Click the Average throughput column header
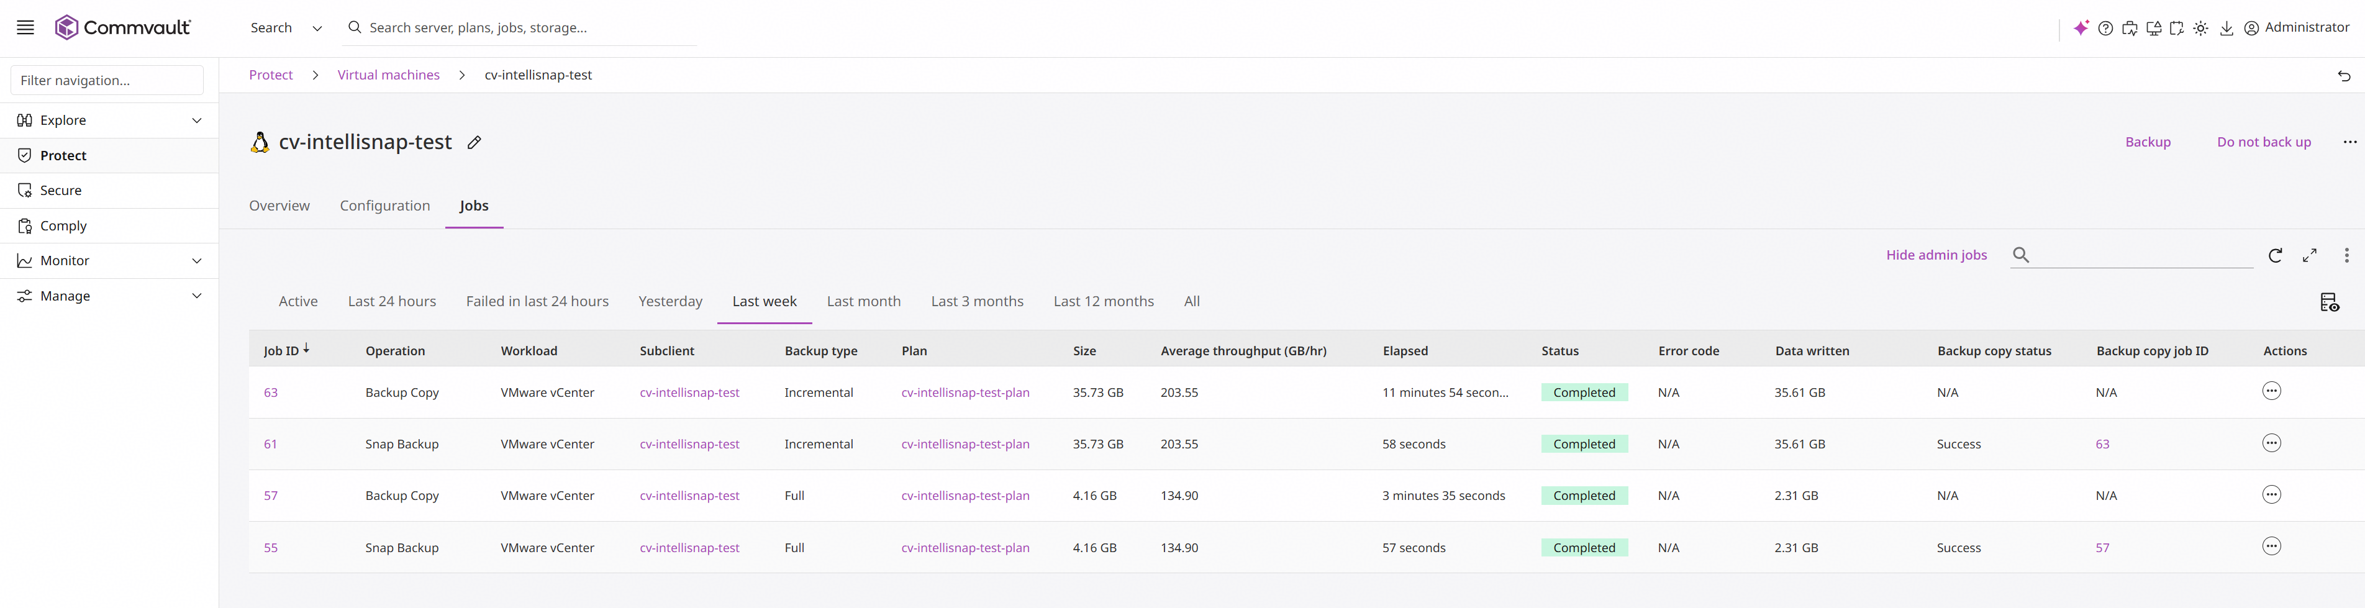 [1243, 351]
